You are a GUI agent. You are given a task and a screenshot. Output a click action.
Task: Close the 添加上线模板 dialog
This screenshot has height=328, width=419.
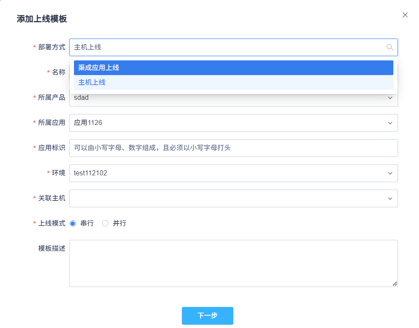tap(405, 15)
